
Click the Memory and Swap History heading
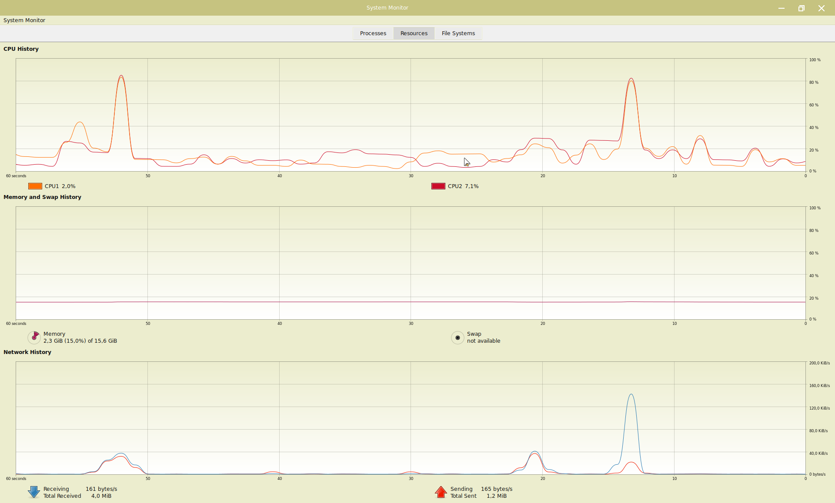point(42,197)
